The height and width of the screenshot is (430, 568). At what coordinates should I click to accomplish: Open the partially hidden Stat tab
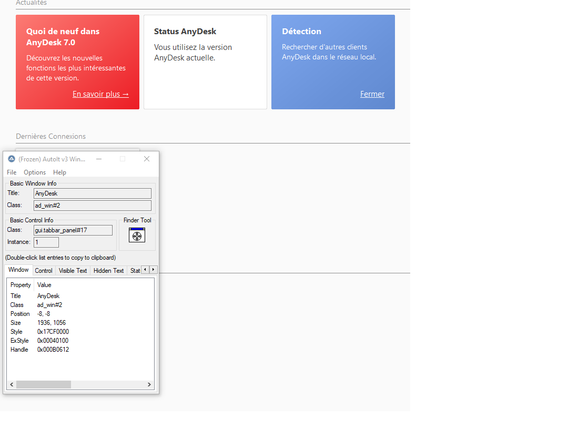coord(135,270)
